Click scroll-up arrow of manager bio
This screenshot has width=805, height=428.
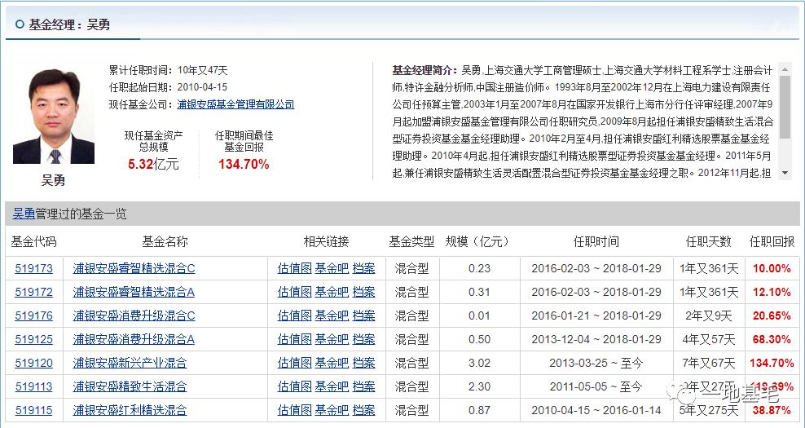(785, 68)
